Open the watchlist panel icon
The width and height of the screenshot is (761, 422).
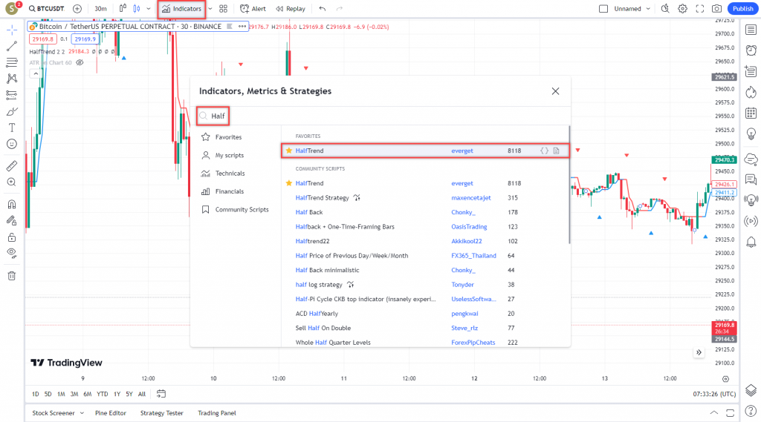751,30
